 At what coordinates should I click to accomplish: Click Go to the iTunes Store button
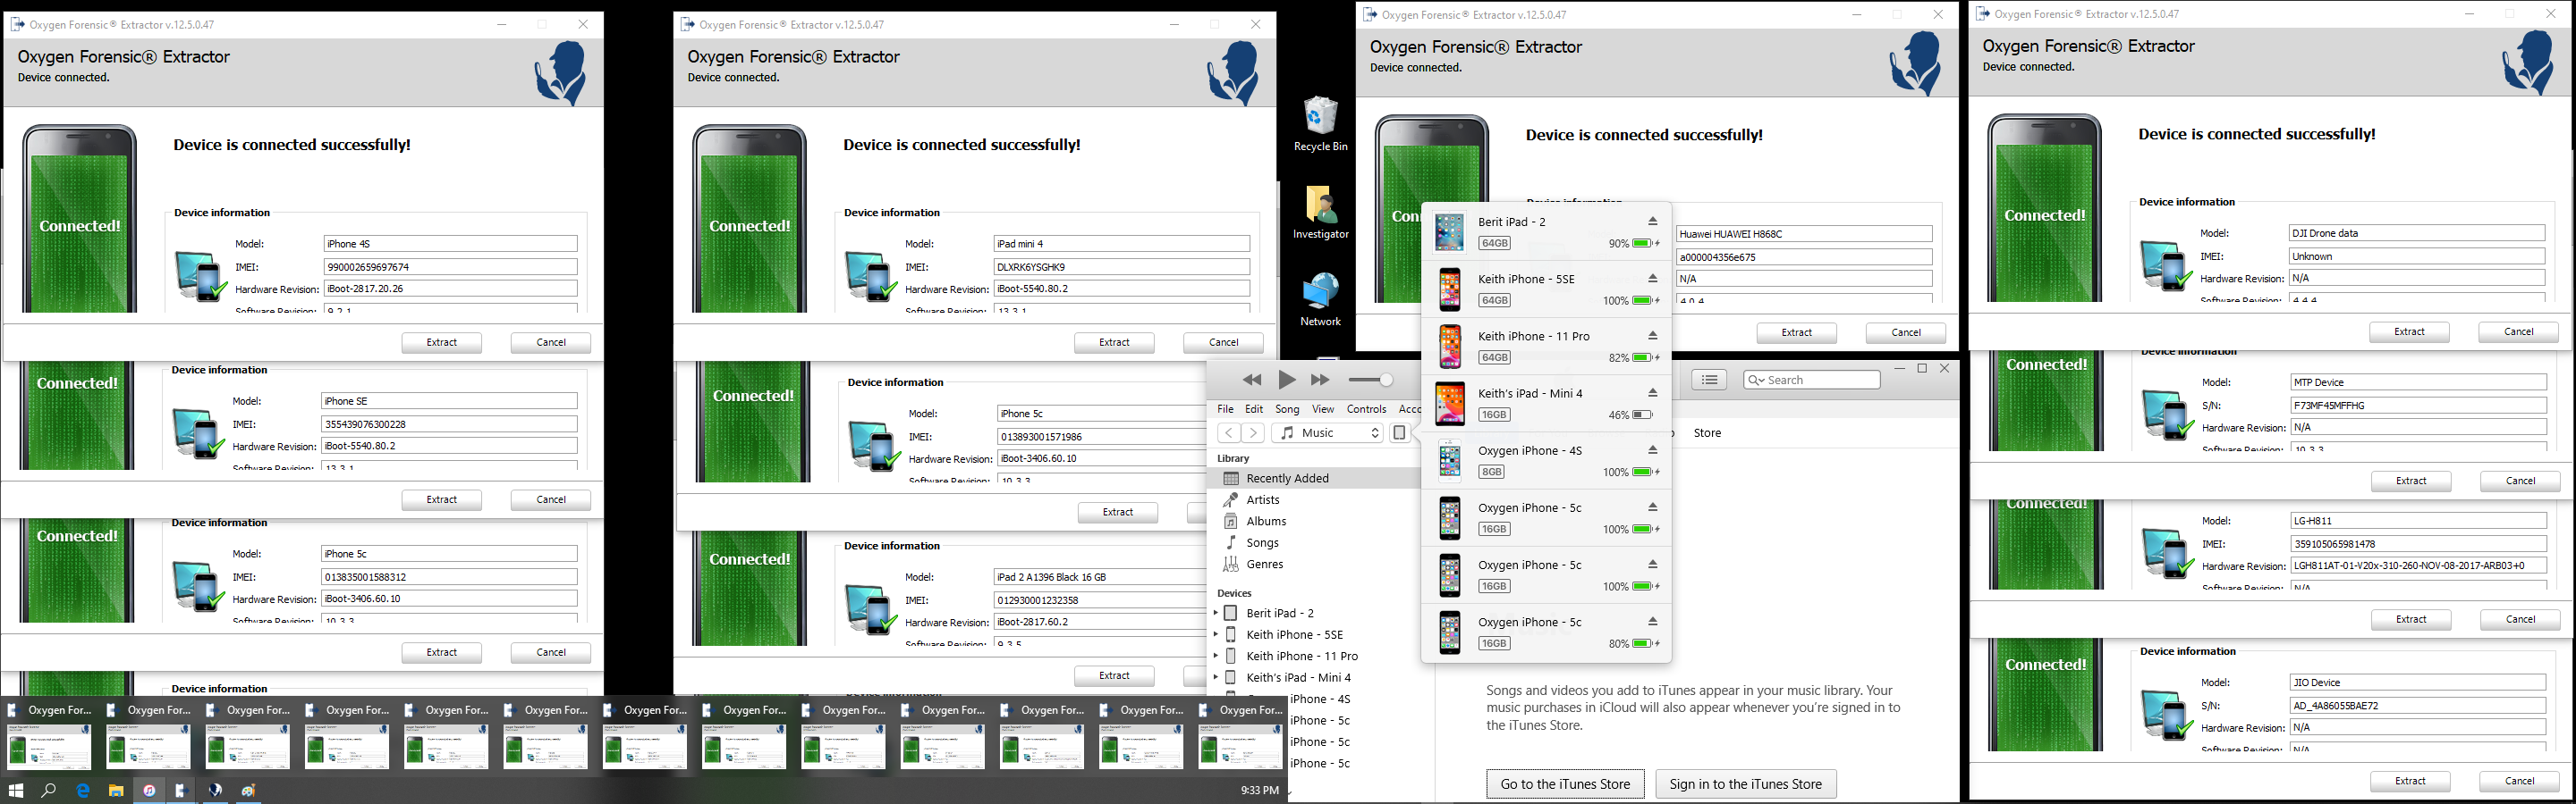click(1565, 784)
